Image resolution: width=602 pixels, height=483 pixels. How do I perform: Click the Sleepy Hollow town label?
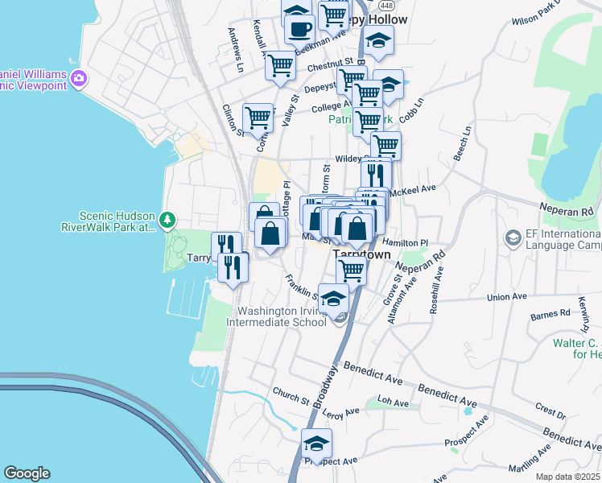pyautogui.click(x=378, y=19)
